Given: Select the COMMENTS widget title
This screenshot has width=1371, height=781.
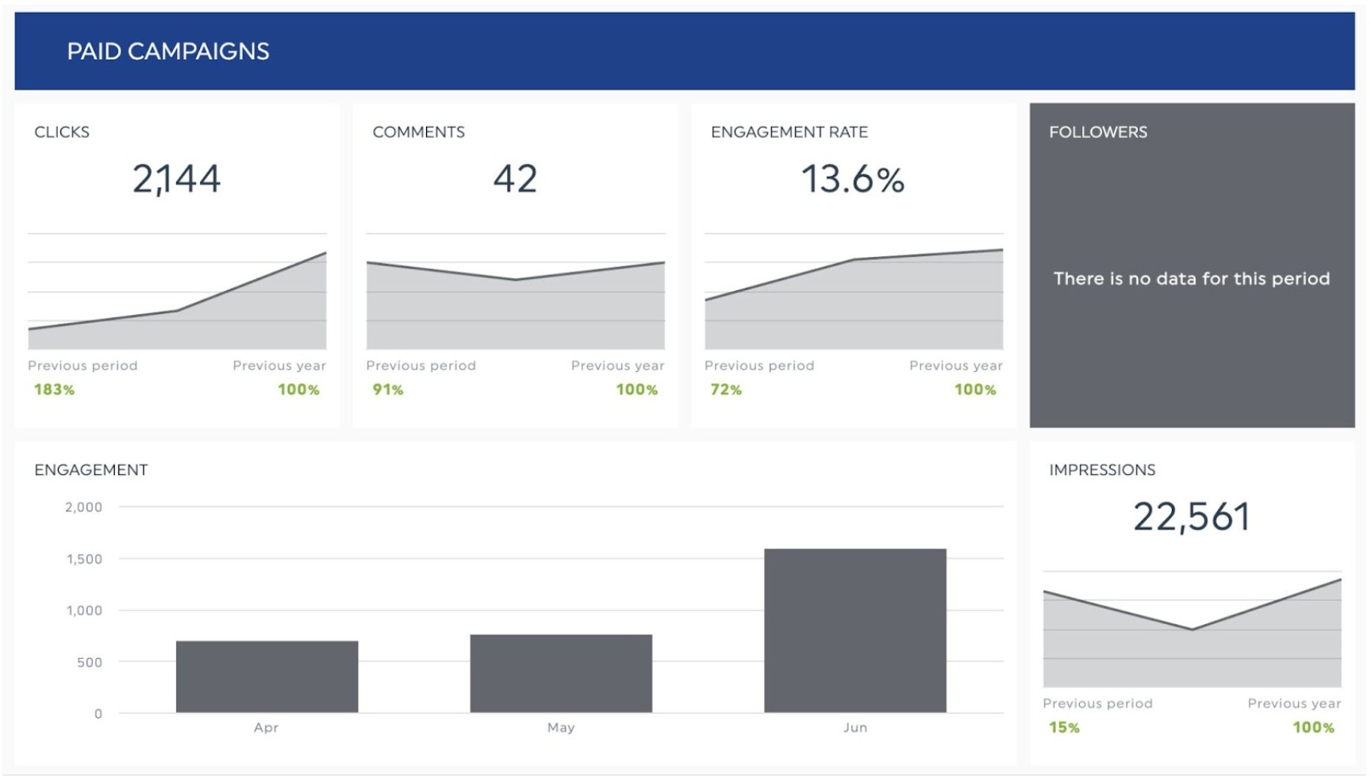Looking at the screenshot, I should pyautogui.click(x=418, y=132).
